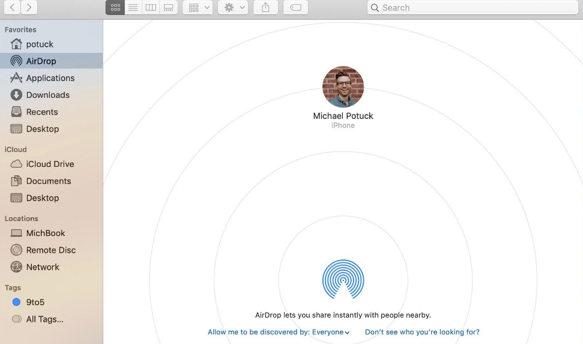Click "Don't see who you're looking for?" link
The width and height of the screenshot is (583, 344).
422,332
